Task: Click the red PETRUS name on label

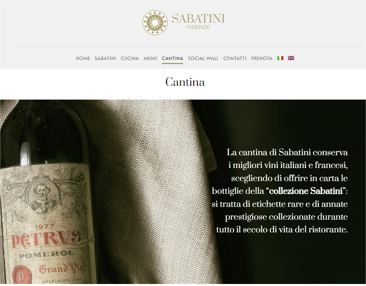Action: (46, 239)
